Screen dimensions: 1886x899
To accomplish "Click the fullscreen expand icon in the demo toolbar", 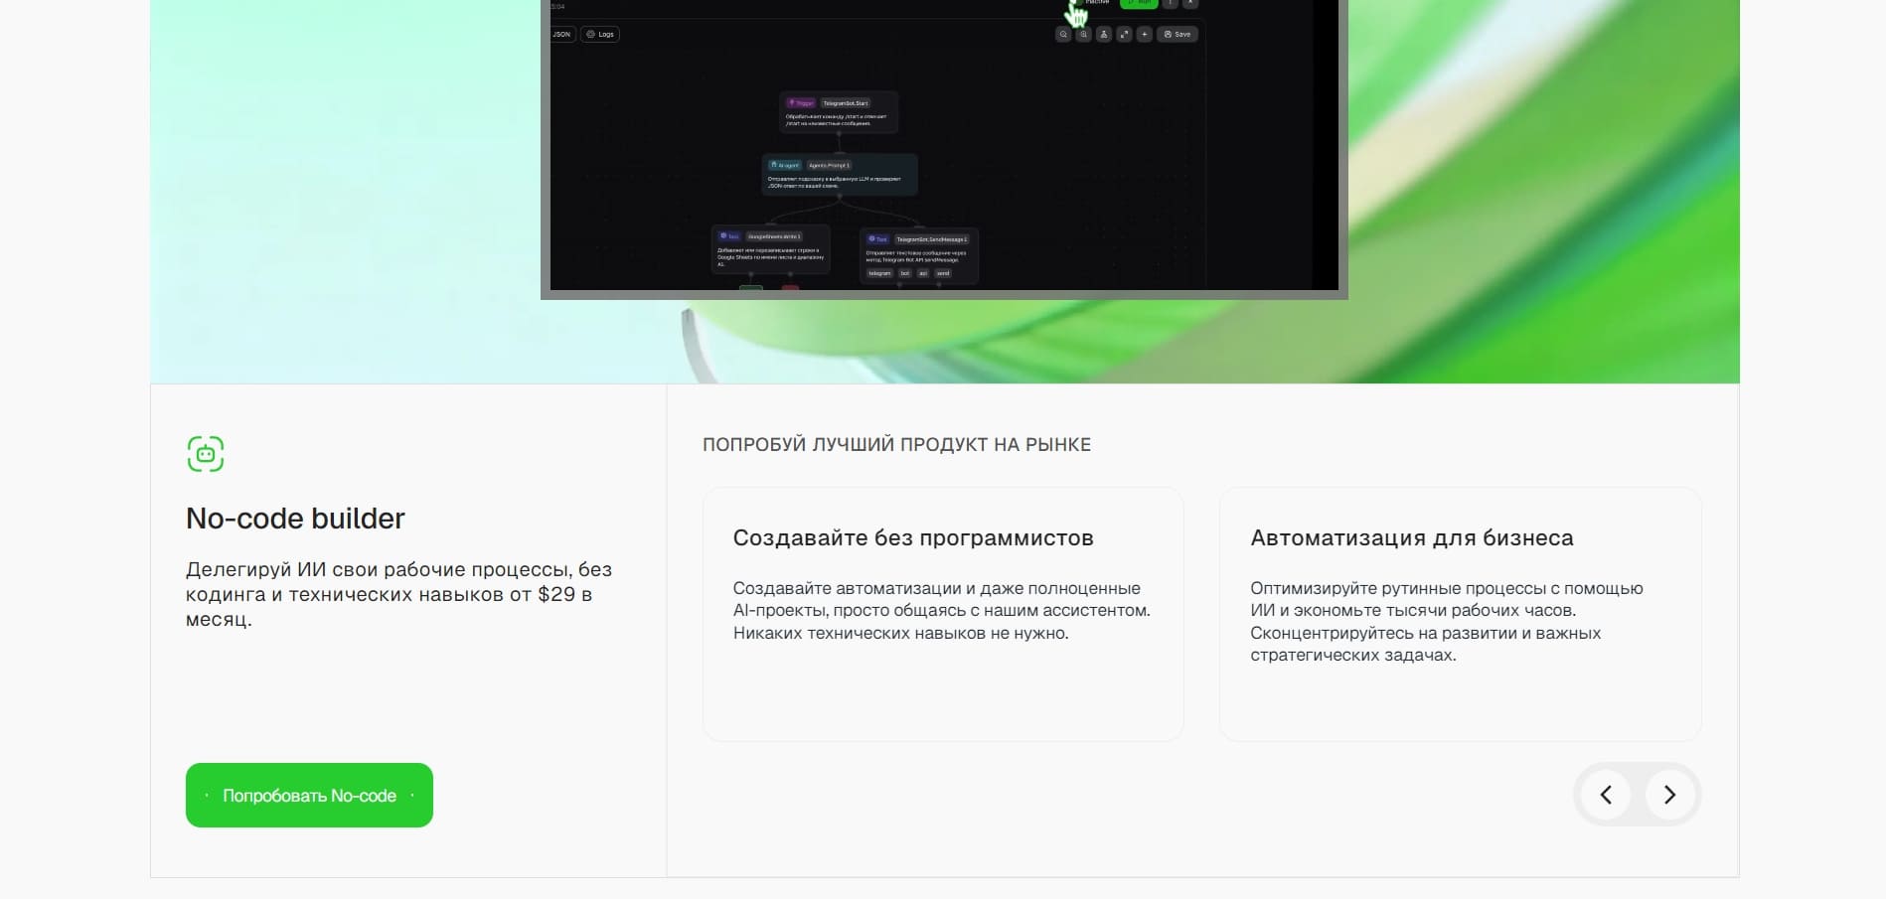I will coord(1124,34).
